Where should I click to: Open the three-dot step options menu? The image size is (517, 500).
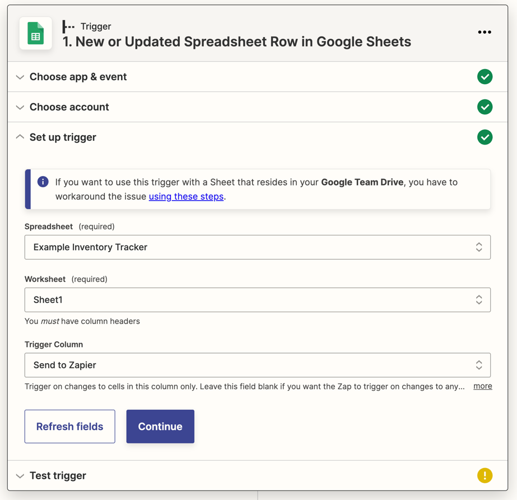tap(485, 32)
